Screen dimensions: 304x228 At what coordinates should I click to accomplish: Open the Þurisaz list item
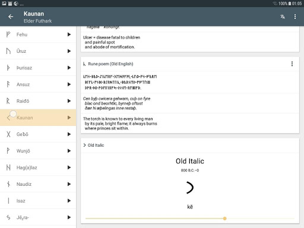(x=38, y=68)
